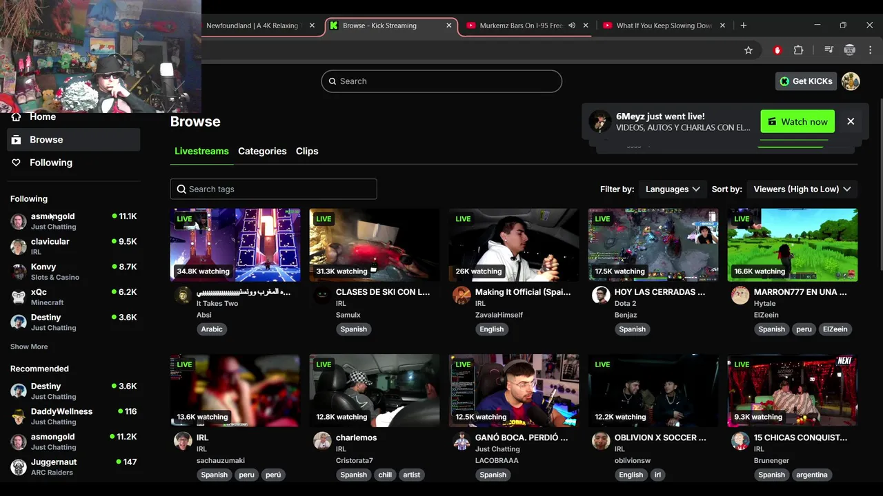This screenshot has width=883, height=496.
Task: Click the xQc avatar in Following list
Action: point(19,297)
